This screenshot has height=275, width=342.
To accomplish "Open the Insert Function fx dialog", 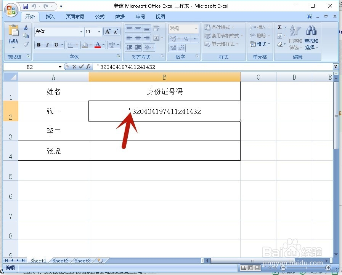I will [88, 67].
